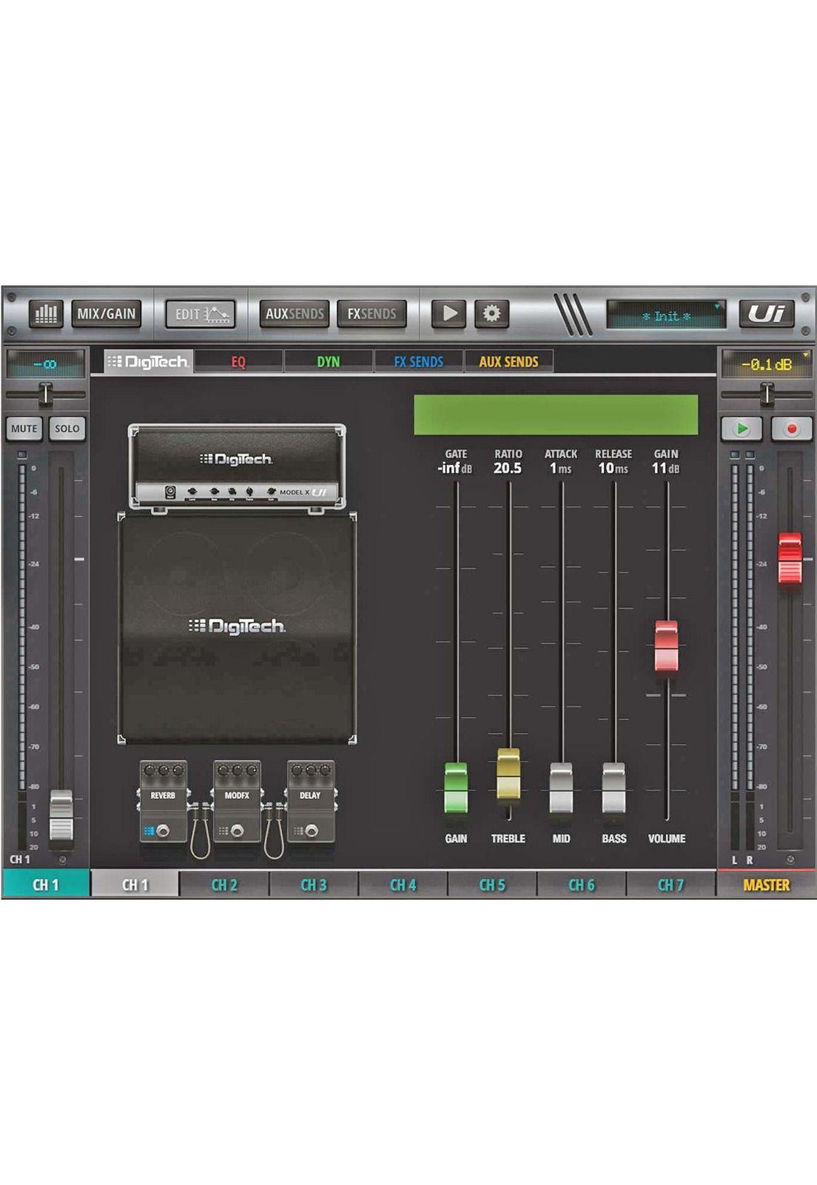Select the CH 5 channel tab
This screenshot has width=817, height=1185.
click(x=492, y=884)
